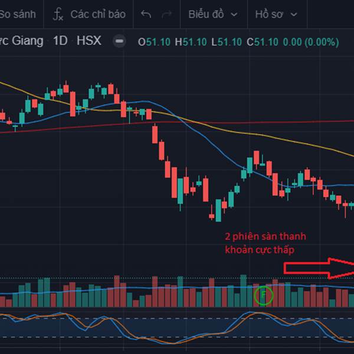Click the open price value O51.10
Screen dimensions: 354x354
click(154, 42)
